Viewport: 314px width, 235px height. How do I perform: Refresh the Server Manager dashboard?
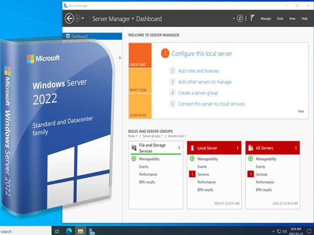pyautogui.click(x=240, y=18)
